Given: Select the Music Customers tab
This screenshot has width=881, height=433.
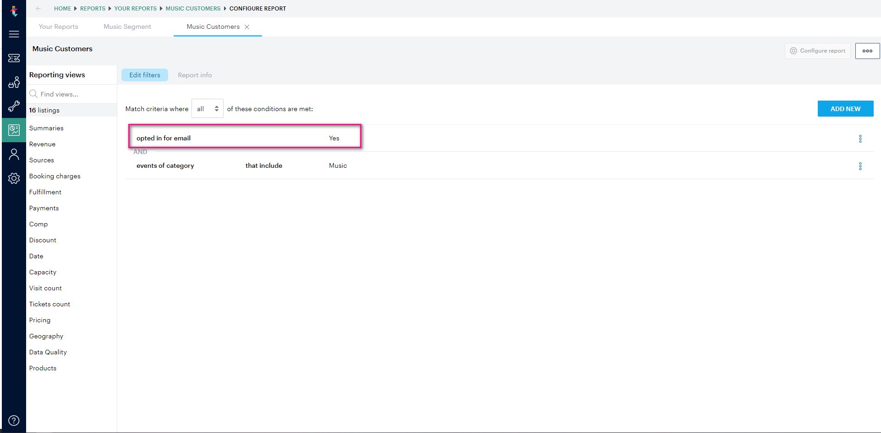Looking at the screenshot, I should click(x=213, y=27).
